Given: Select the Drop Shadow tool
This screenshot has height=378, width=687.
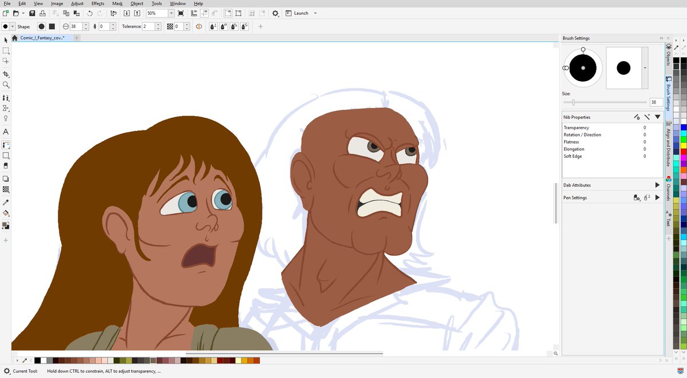Looking at the screenshot, I should tap(6, 179).
